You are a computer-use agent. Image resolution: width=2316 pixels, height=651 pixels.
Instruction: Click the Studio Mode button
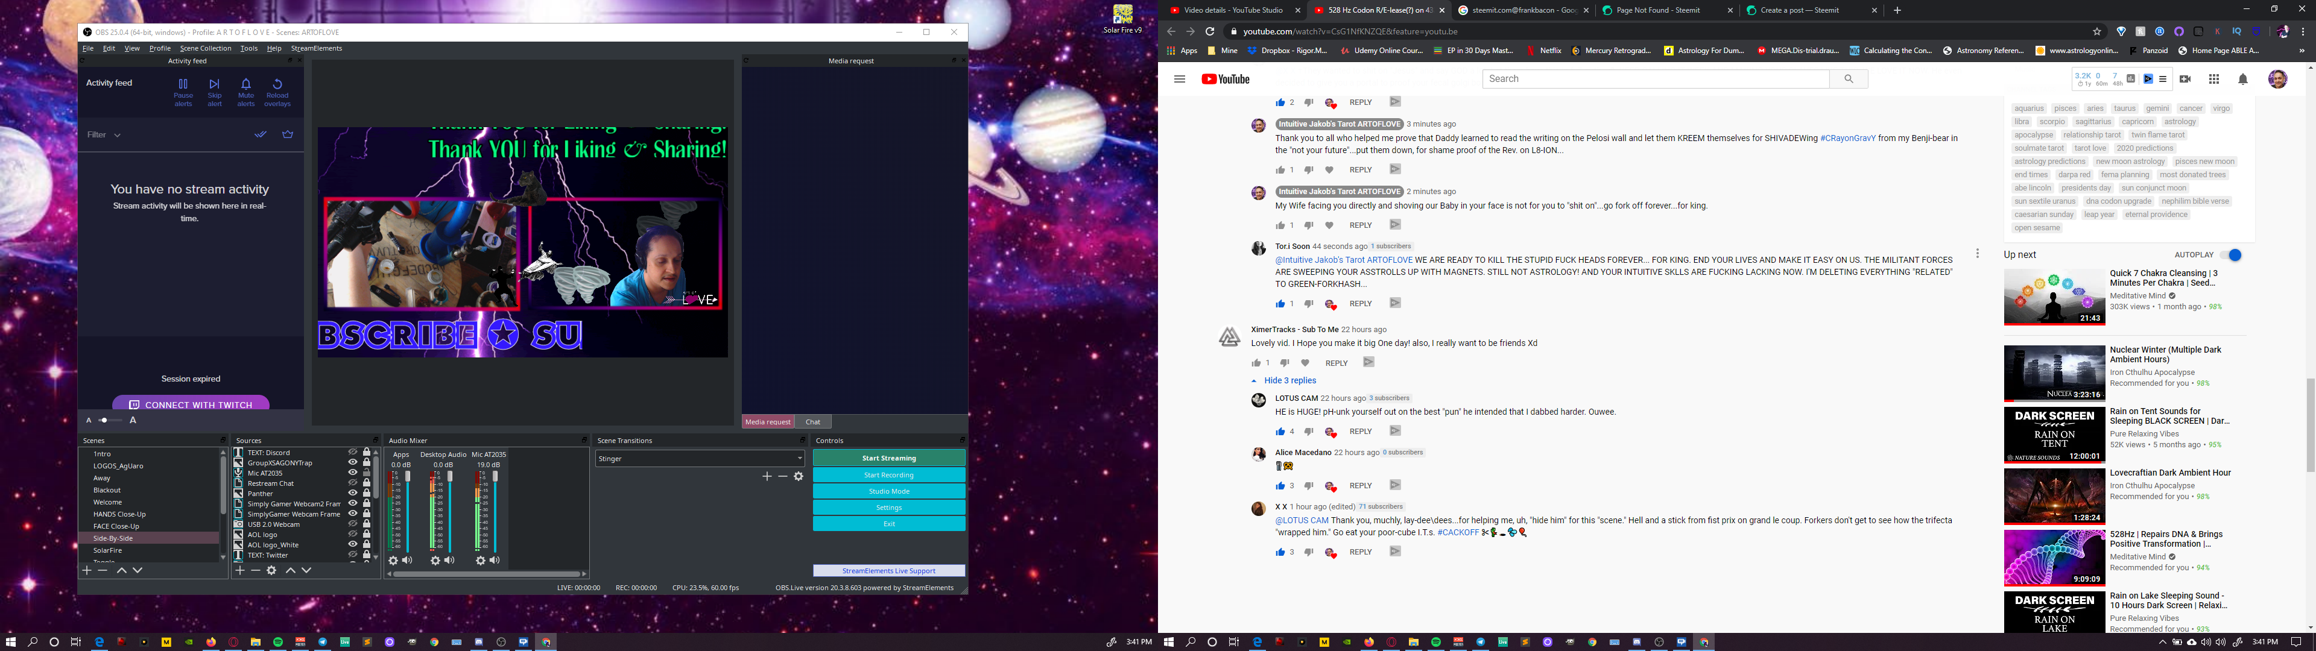point(889,491)
